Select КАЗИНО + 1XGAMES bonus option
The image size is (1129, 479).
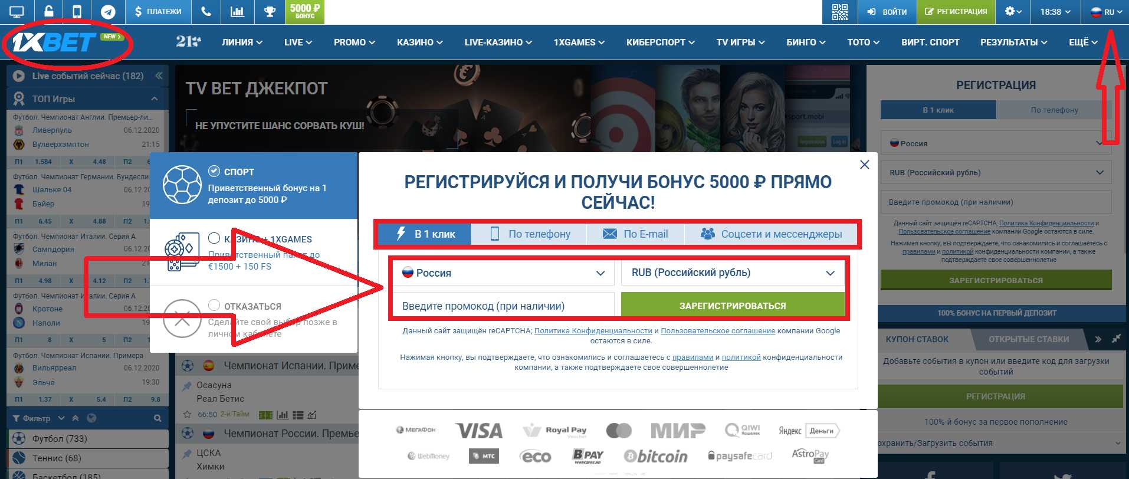point(254,252)
